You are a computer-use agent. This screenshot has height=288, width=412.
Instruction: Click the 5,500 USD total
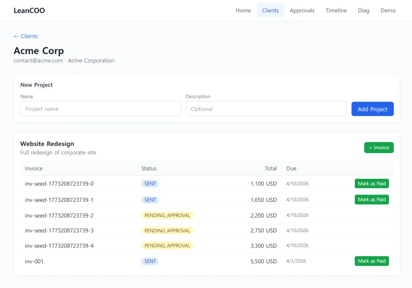click(x=264, y=262)
